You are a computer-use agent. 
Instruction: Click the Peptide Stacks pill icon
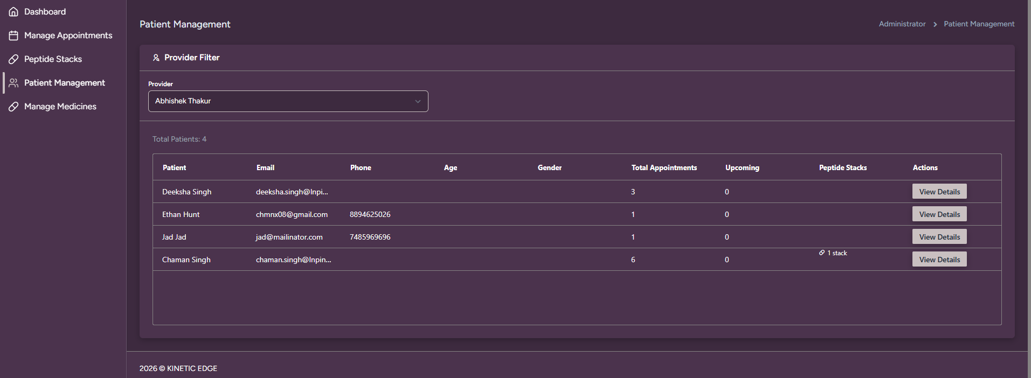[x=13, y=59]
